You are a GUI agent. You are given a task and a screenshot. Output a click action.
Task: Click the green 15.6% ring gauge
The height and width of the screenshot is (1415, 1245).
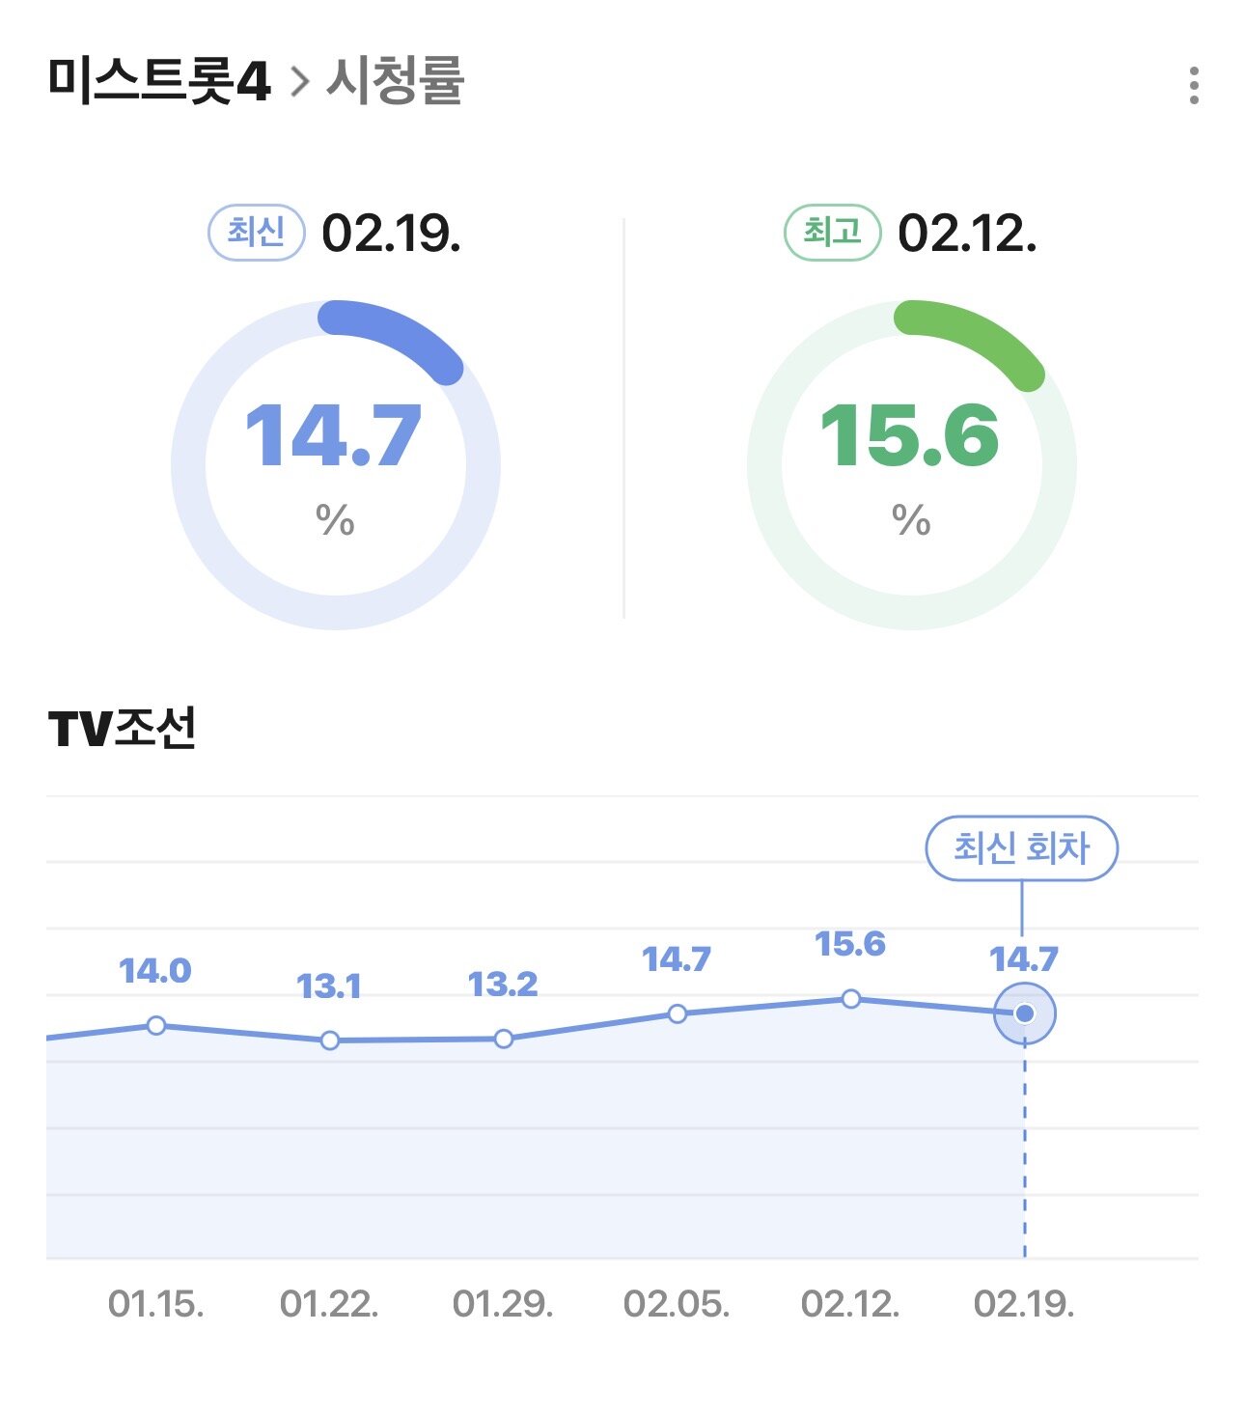click(911, 464)
